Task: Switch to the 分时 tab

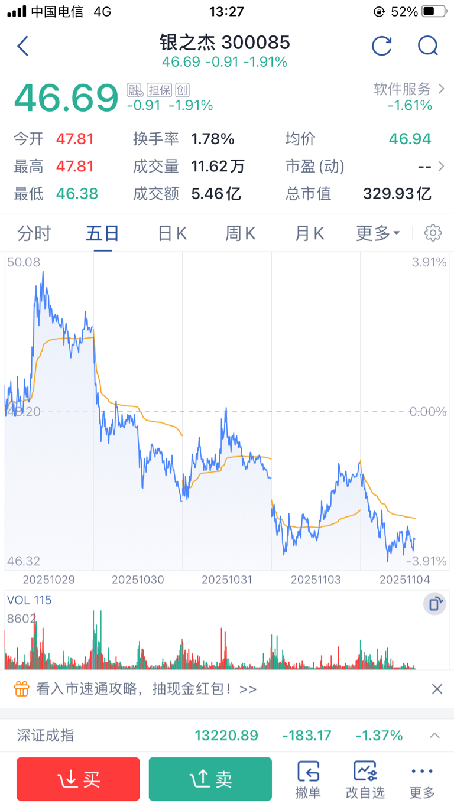Action: 34,233
